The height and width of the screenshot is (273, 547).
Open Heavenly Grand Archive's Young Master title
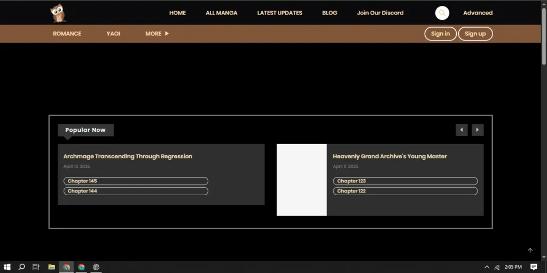(389, 156)
